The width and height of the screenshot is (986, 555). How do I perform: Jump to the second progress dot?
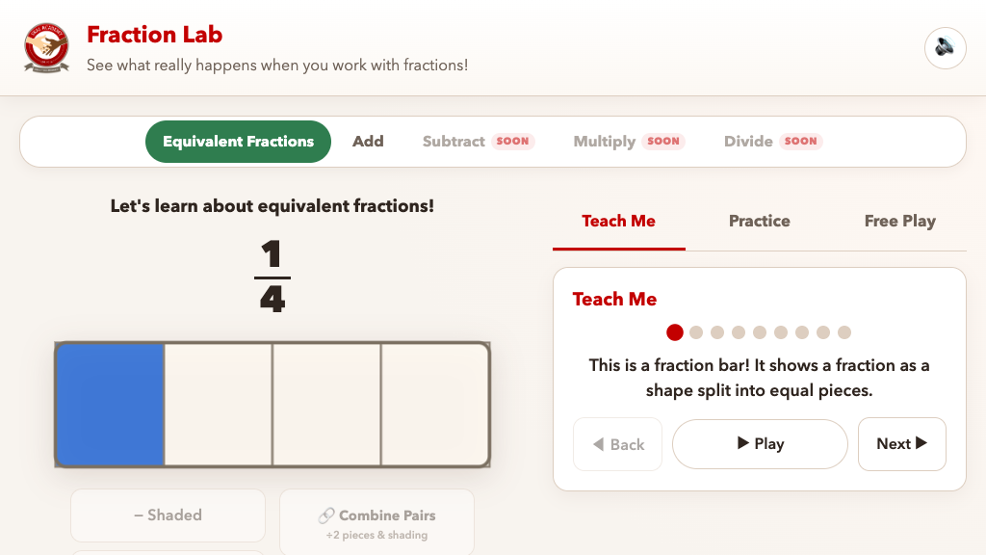pyautogui.click(x=696, y=332)
